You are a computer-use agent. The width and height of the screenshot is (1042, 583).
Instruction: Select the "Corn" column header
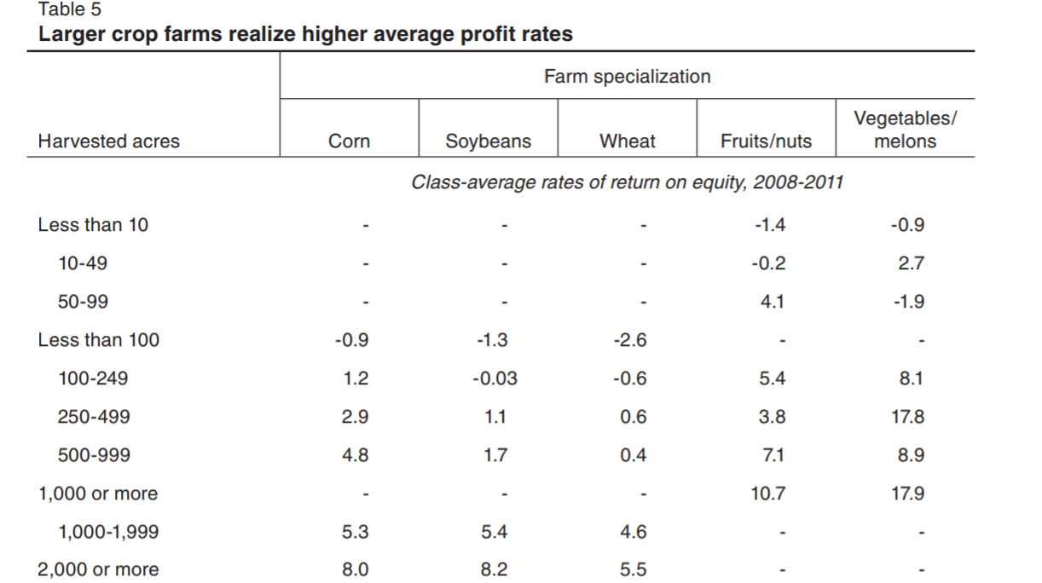click(x=350, y=141)
